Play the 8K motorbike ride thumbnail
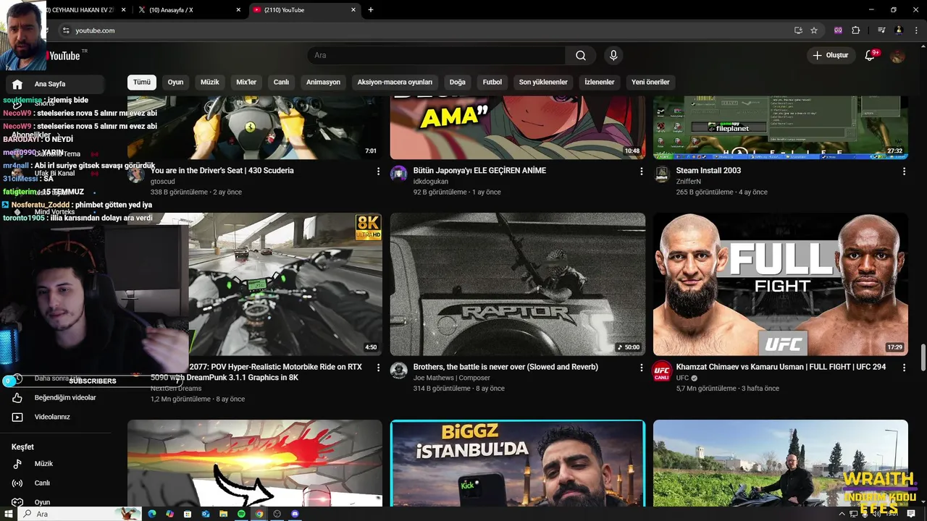The height and width of the screenshot is (521, 927). point(285,284)
